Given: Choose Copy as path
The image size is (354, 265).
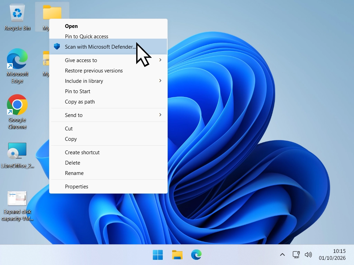Looking at the screenshot, I should coord(108,102).
